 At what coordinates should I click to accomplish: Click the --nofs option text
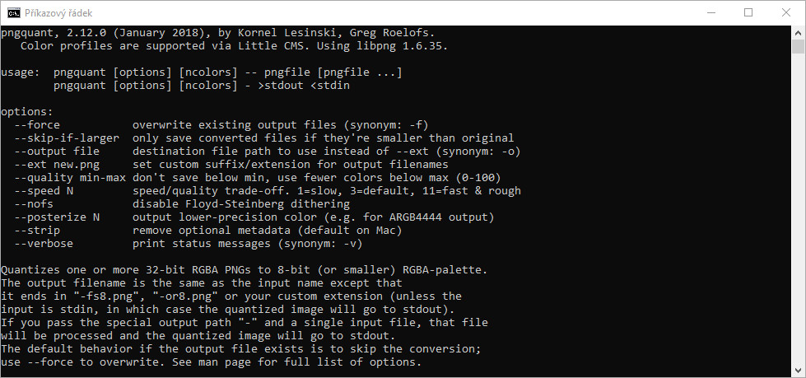tap(34, 204)
